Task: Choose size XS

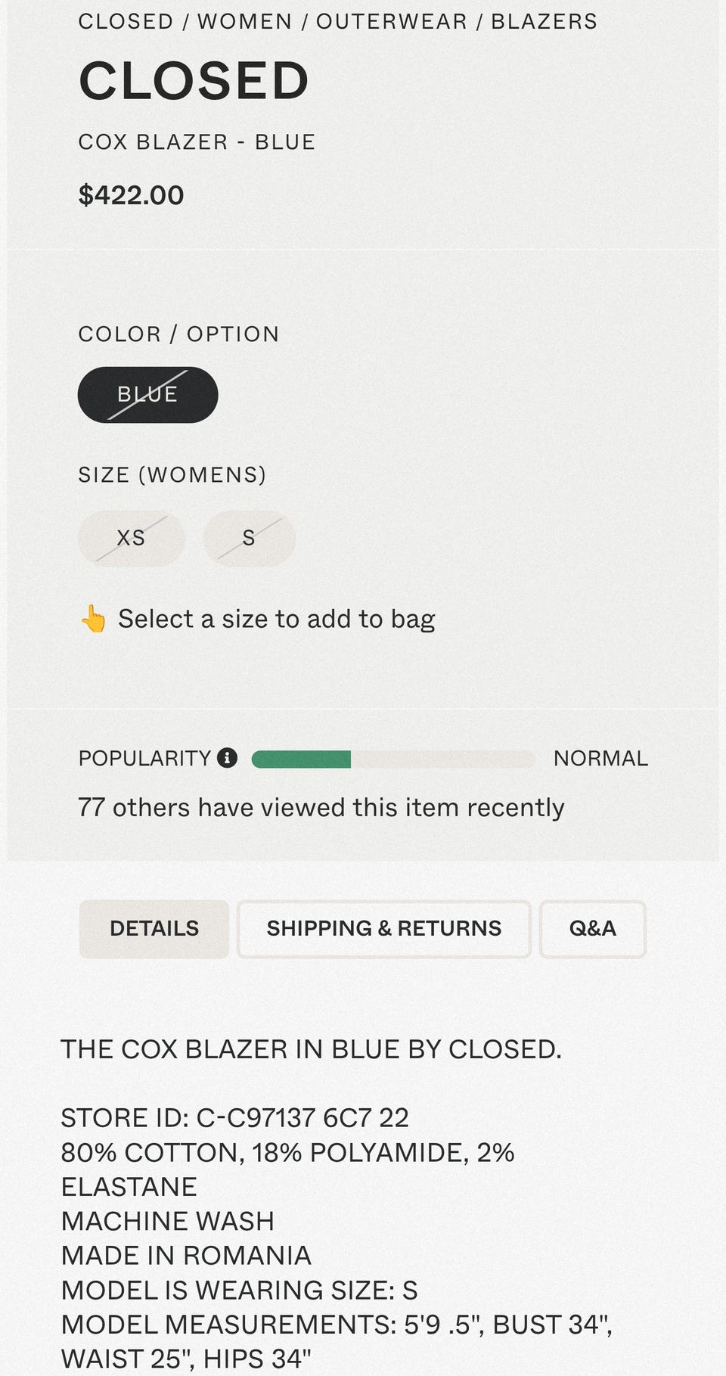Action: (131, 538)
